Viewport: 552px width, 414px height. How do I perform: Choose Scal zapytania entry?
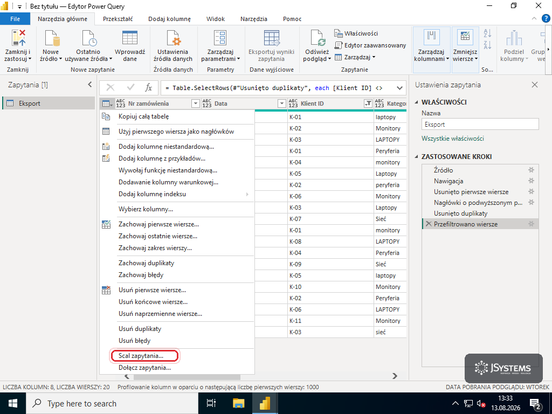177,356
